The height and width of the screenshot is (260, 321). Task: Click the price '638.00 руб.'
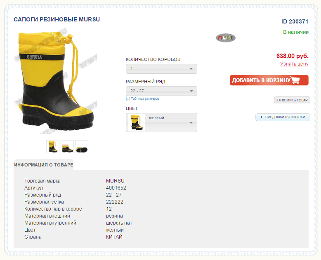[x=293, y=56]
